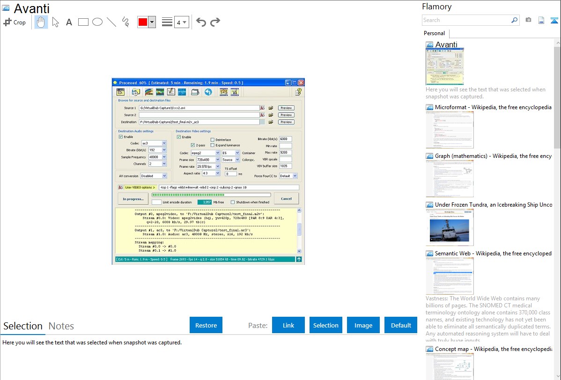Select the rectangle shape tool
The height and width of the screenshot is (380, 561).
(83, 22)
